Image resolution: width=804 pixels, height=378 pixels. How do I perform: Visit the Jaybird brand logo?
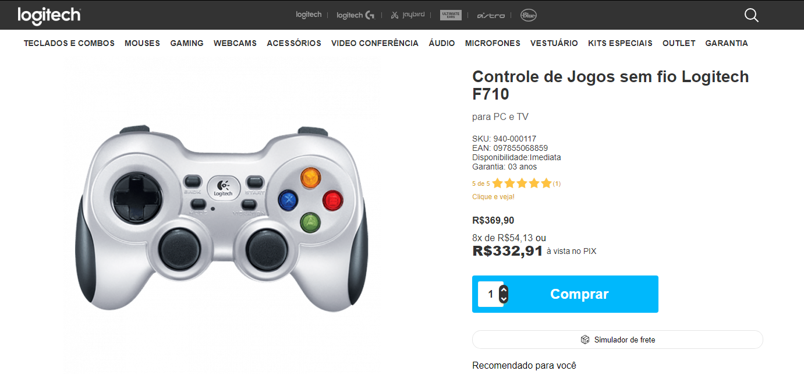tap(408, 15)
